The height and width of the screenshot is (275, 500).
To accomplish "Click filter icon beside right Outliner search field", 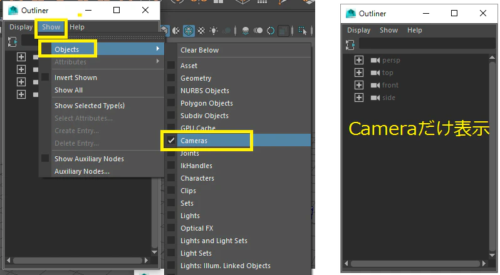I will [x=350, y=44].
